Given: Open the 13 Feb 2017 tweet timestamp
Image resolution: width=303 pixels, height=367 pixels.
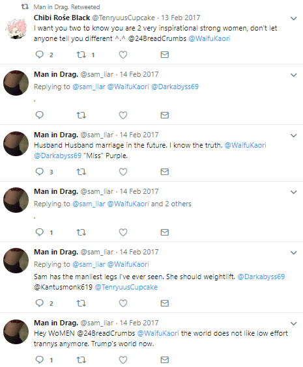Looking at the screenshot, I should (180, 18).
